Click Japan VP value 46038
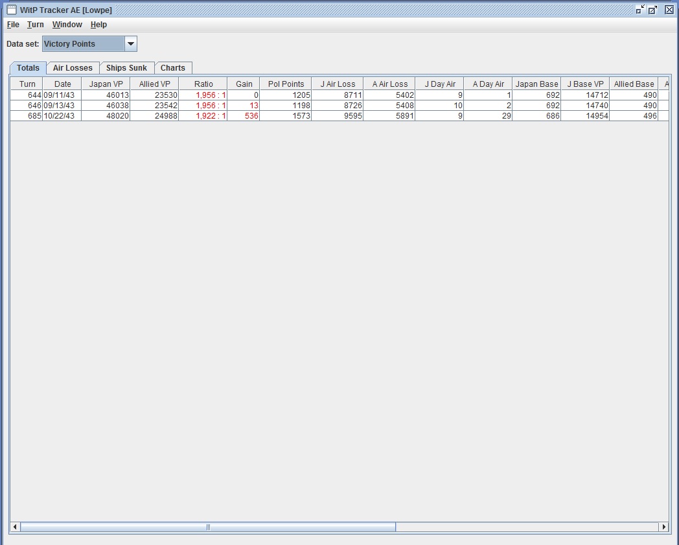Image resolution: width=679 pixels, height=545 pixels. (106, 105)
